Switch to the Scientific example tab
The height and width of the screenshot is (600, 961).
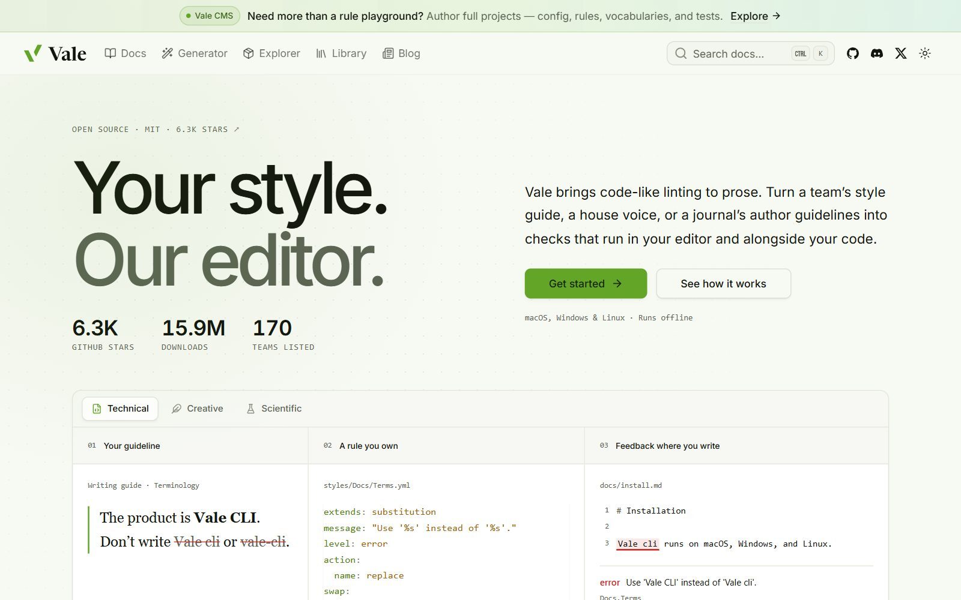coord(274,409)
